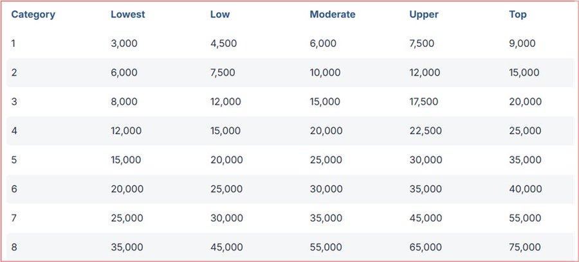
Task: Select the 3,000 cell in category 1
Action: click(x=124, y=44)
